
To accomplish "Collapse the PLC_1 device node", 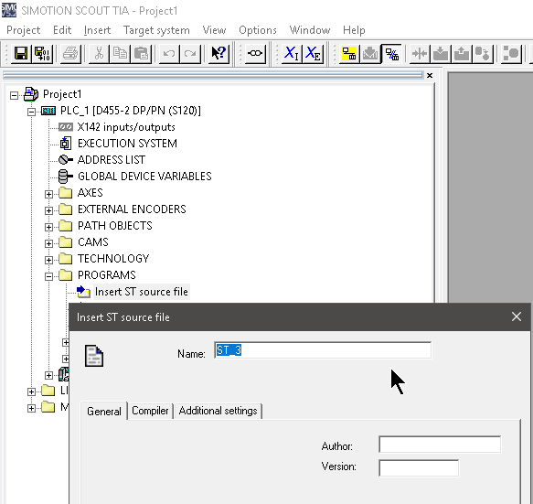I will click(31, 112).
